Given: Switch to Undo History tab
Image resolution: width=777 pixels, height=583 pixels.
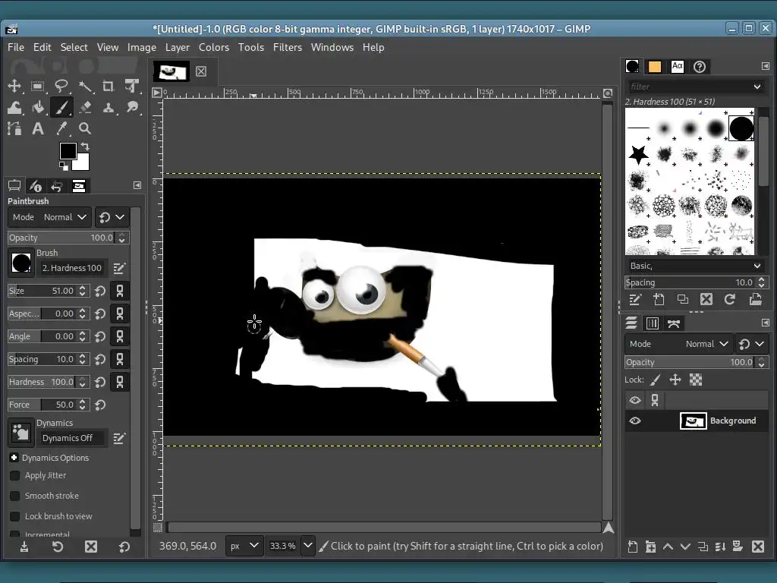Looking at the screenshot, I should click(56, 187).
